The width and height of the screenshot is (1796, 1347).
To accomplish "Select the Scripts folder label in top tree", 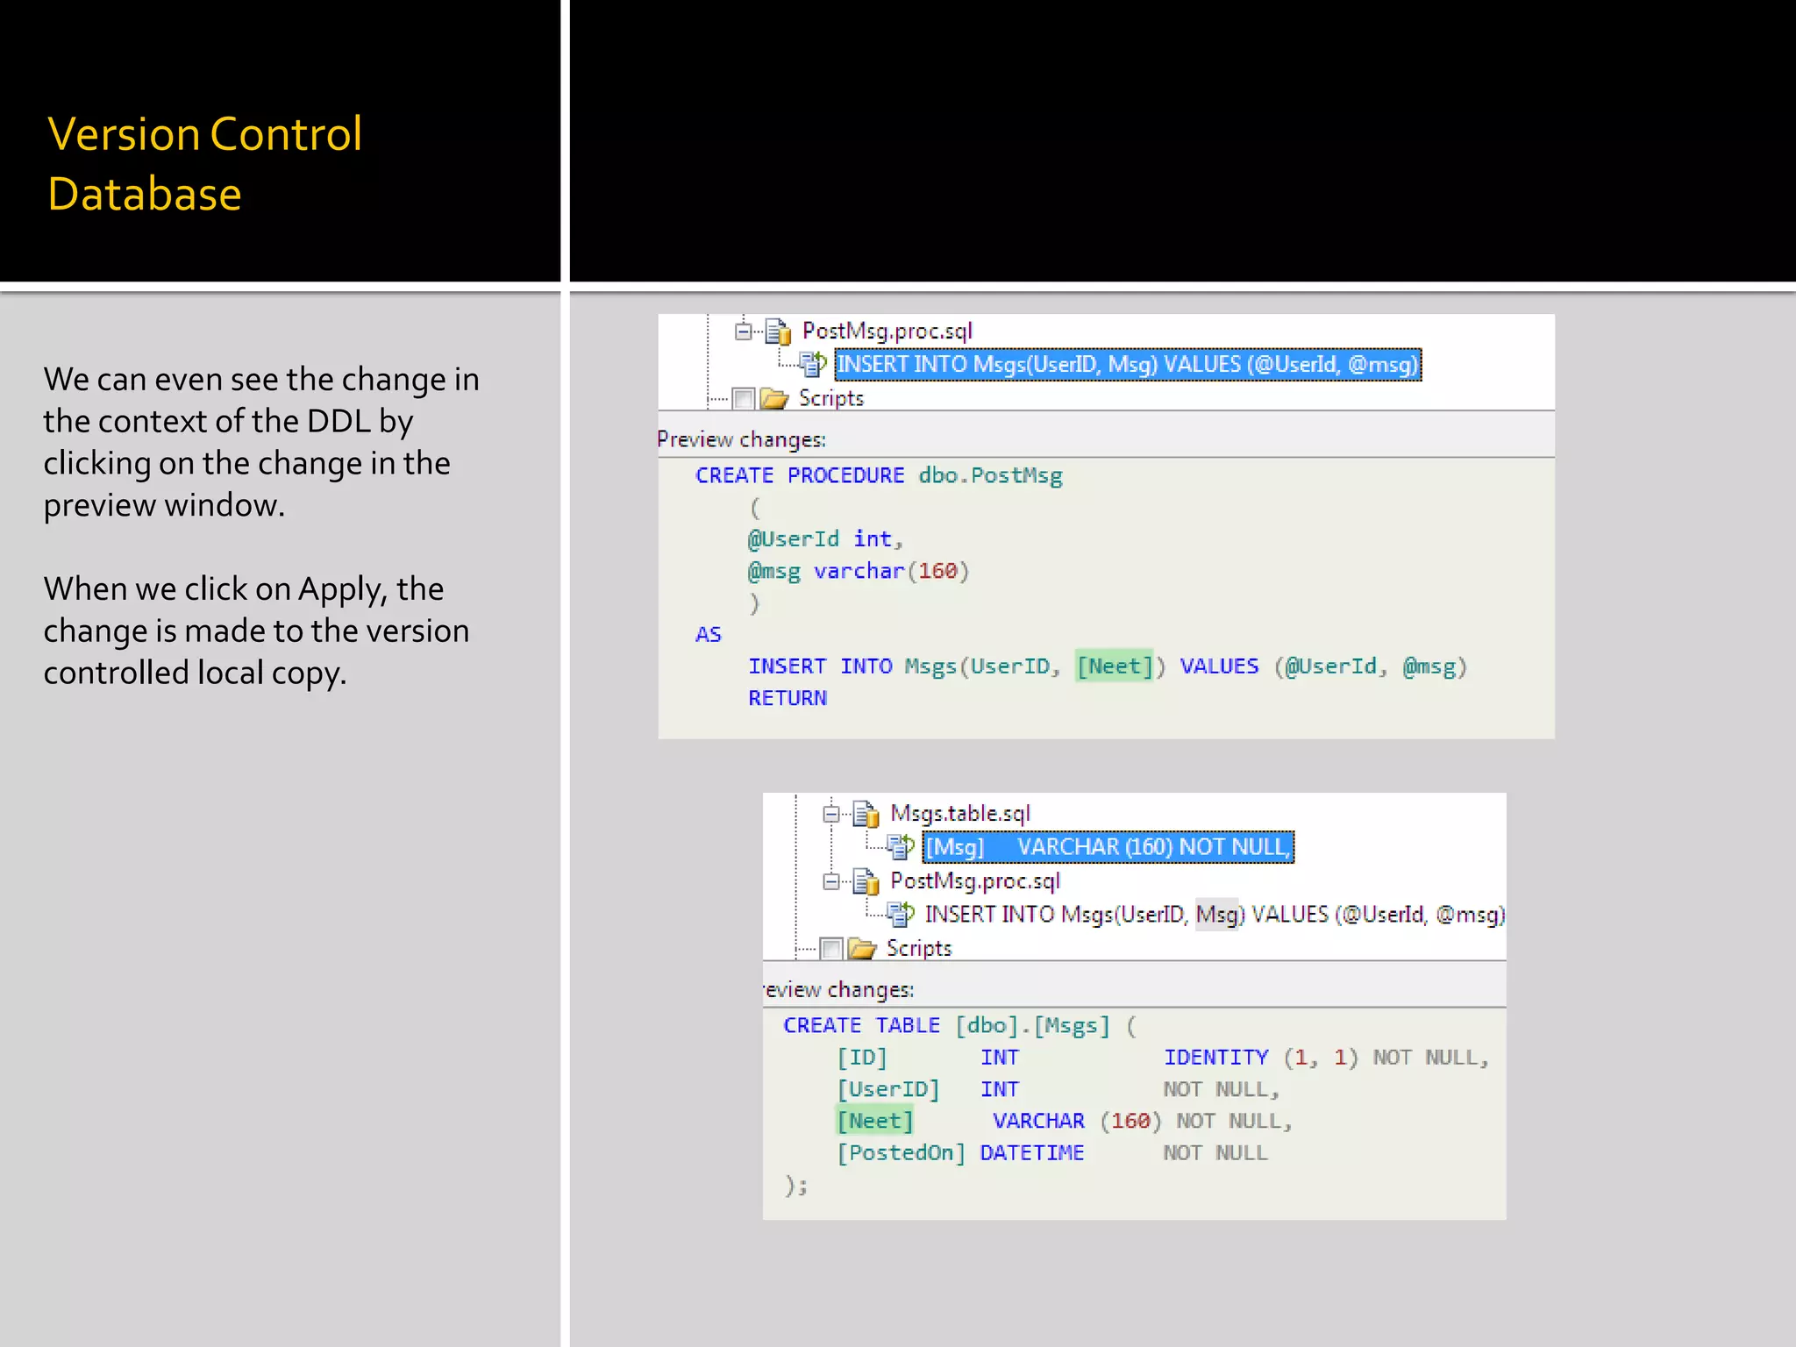I will (831, 398).
